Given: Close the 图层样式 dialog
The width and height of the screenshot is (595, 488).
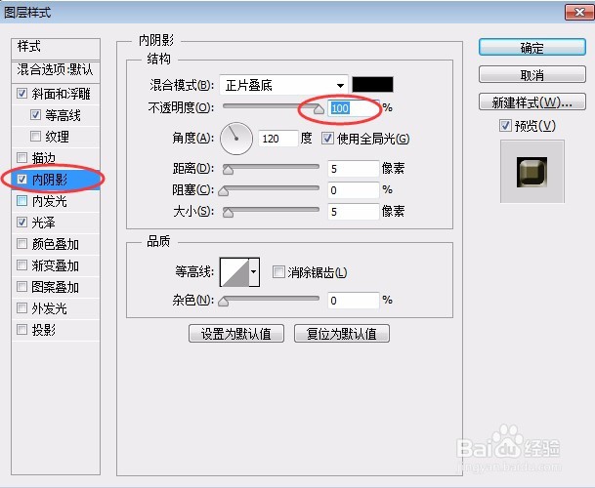Looking at the screenshot, I should click(579, 13).
